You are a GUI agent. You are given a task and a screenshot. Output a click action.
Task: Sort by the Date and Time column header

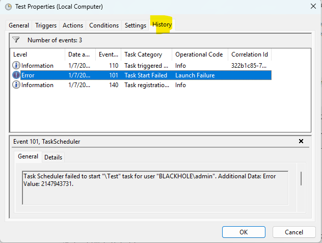tap(81, 55)
